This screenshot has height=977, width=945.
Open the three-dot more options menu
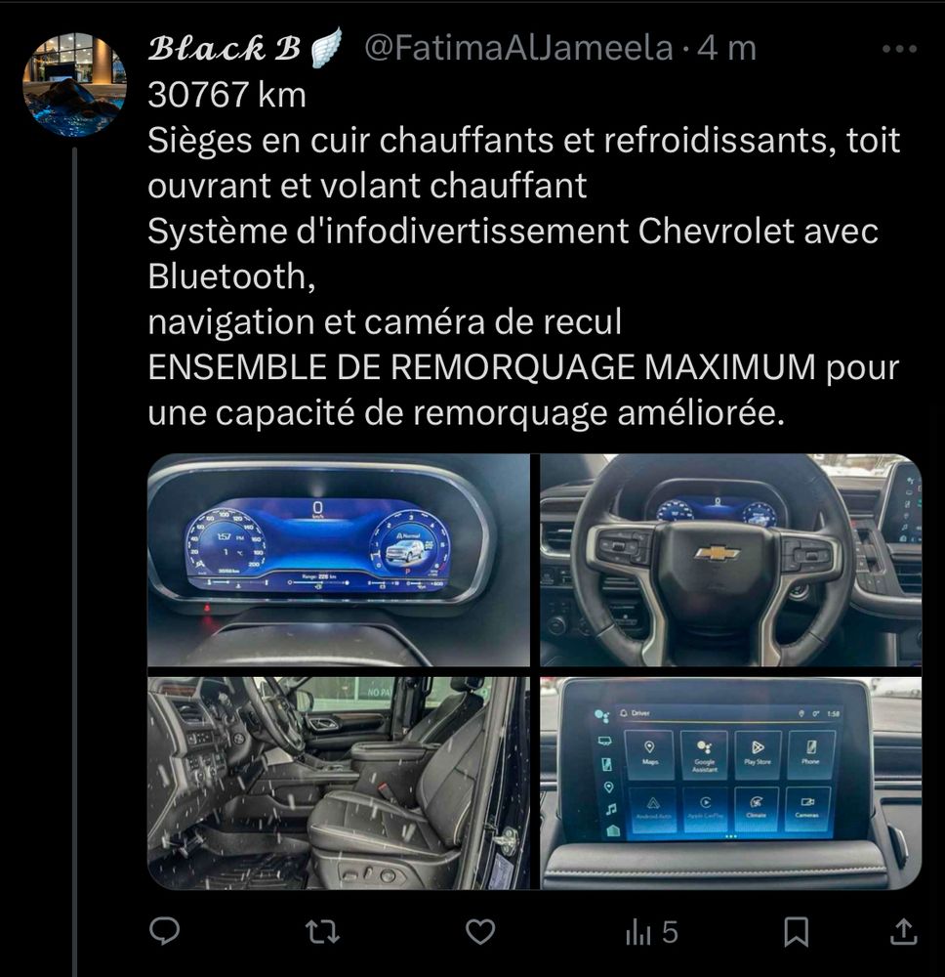pyautogui.click(x=899, y=49)
